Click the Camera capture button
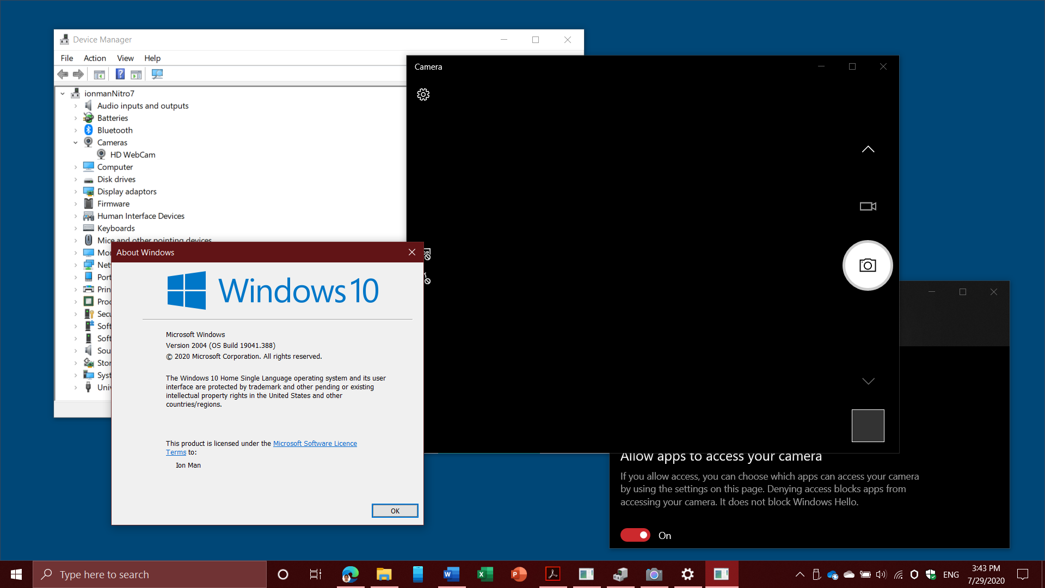1045x588 pixels. click(x=869, y=265)
